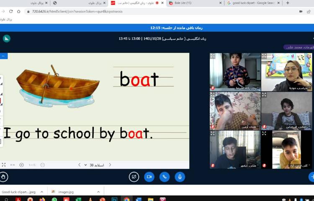Minimize the presentation with the blue minus button
314x201 pixels.
(x=3, y=56)
